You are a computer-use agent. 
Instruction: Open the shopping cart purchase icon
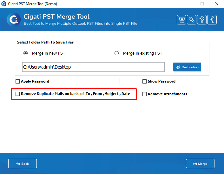pyautogui.click(x=181, y=20)
